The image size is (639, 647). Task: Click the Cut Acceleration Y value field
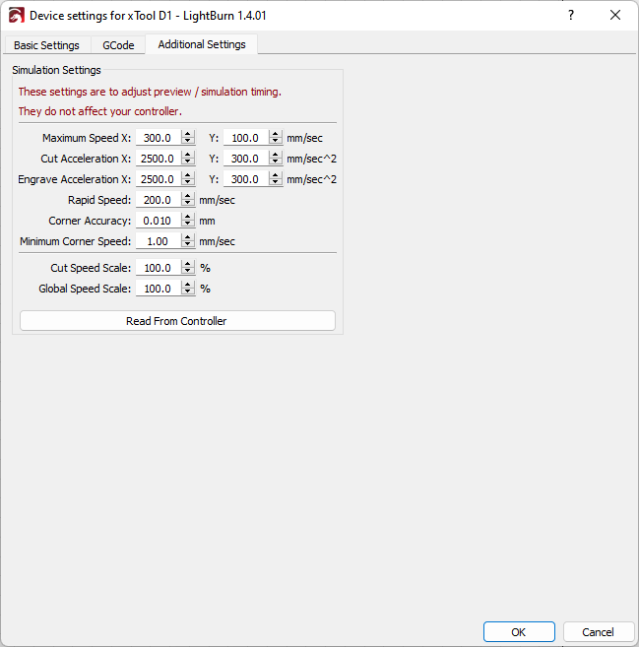coord(246,159)
